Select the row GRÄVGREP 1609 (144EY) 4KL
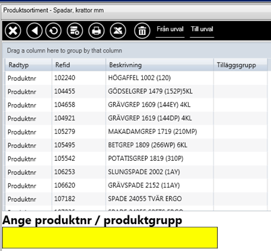 point(136,105)
